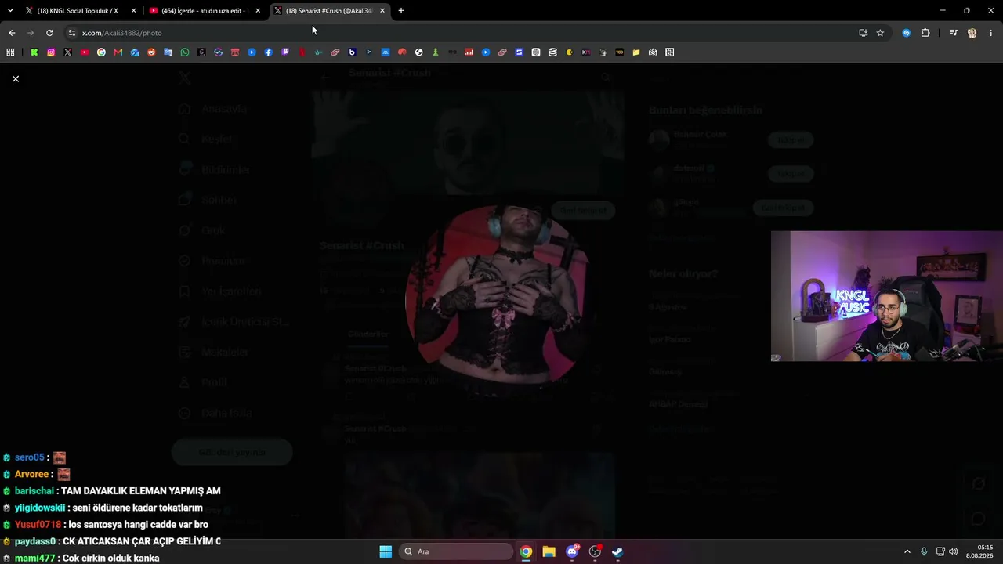Click chat username paydass0
The height and width of the screenshot is (564, 1003).
(x=35, y=541)
